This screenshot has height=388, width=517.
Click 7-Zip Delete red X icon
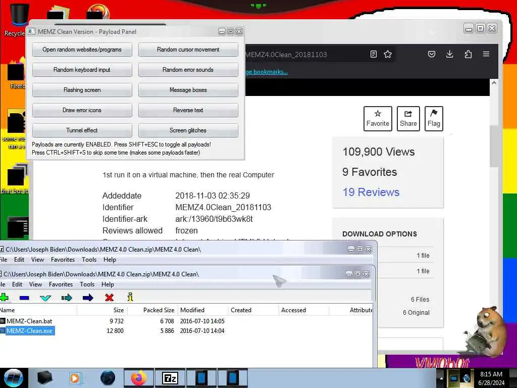[x=109, y=298]
